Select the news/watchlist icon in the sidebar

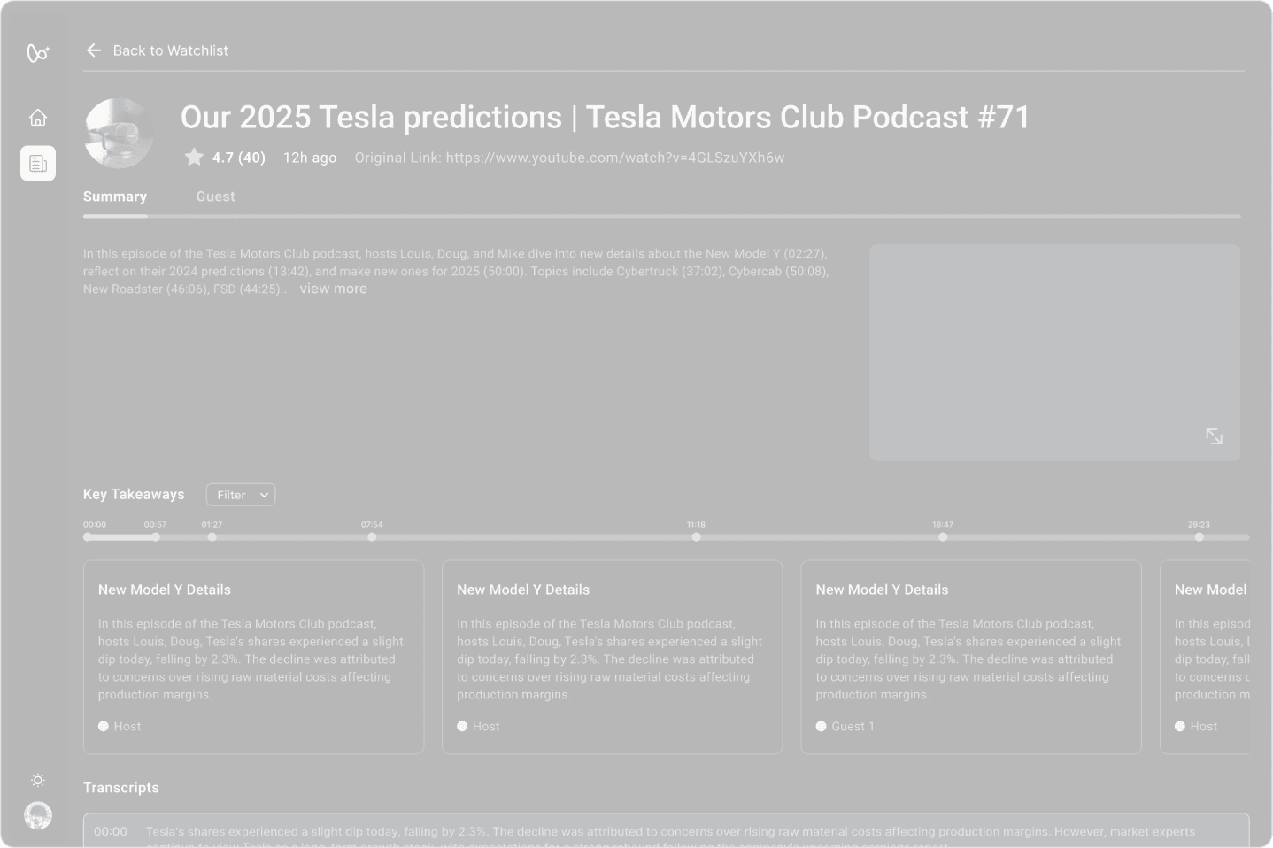[38, 164]
